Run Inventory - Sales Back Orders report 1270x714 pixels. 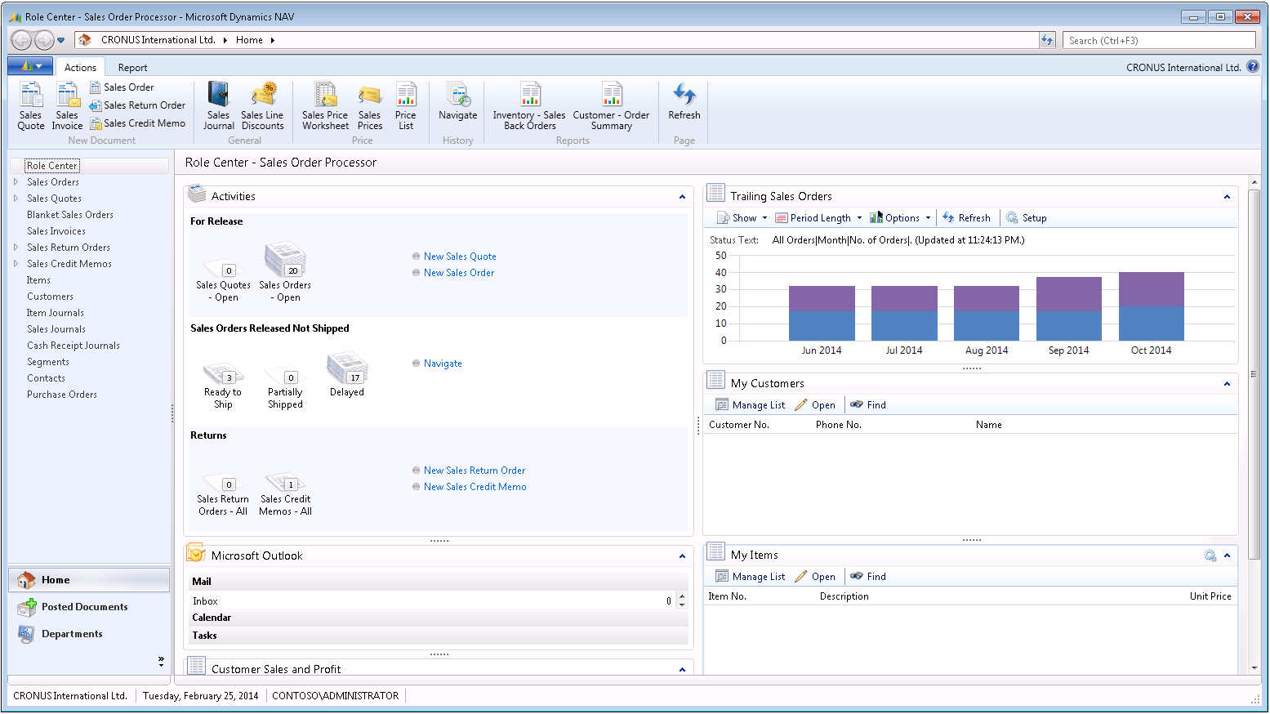point(529,106)
